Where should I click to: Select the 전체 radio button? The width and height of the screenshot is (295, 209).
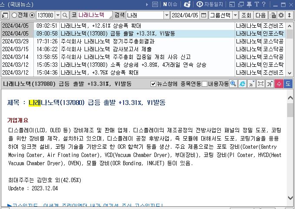pos(14,15)
